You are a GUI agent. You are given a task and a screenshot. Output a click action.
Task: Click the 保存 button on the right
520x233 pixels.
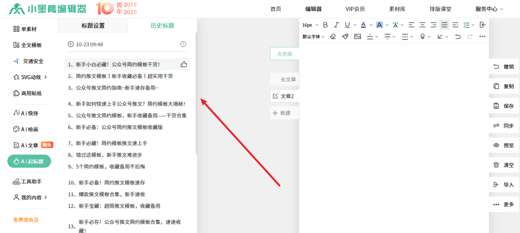click(x=504, y=106)
